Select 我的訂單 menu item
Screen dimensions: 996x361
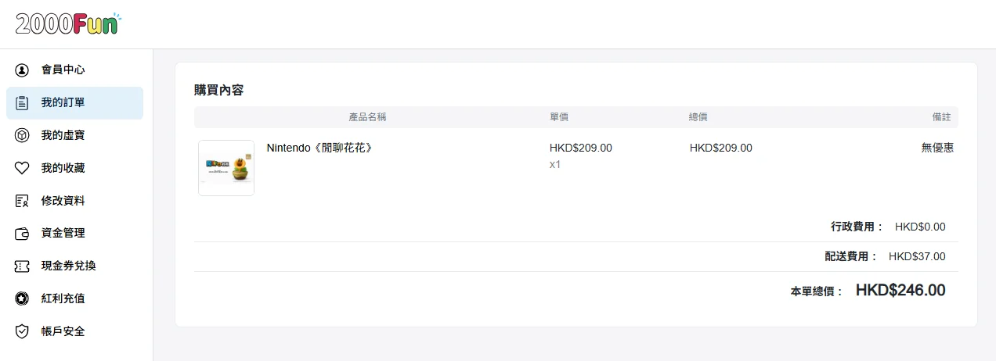click(63, 103)
